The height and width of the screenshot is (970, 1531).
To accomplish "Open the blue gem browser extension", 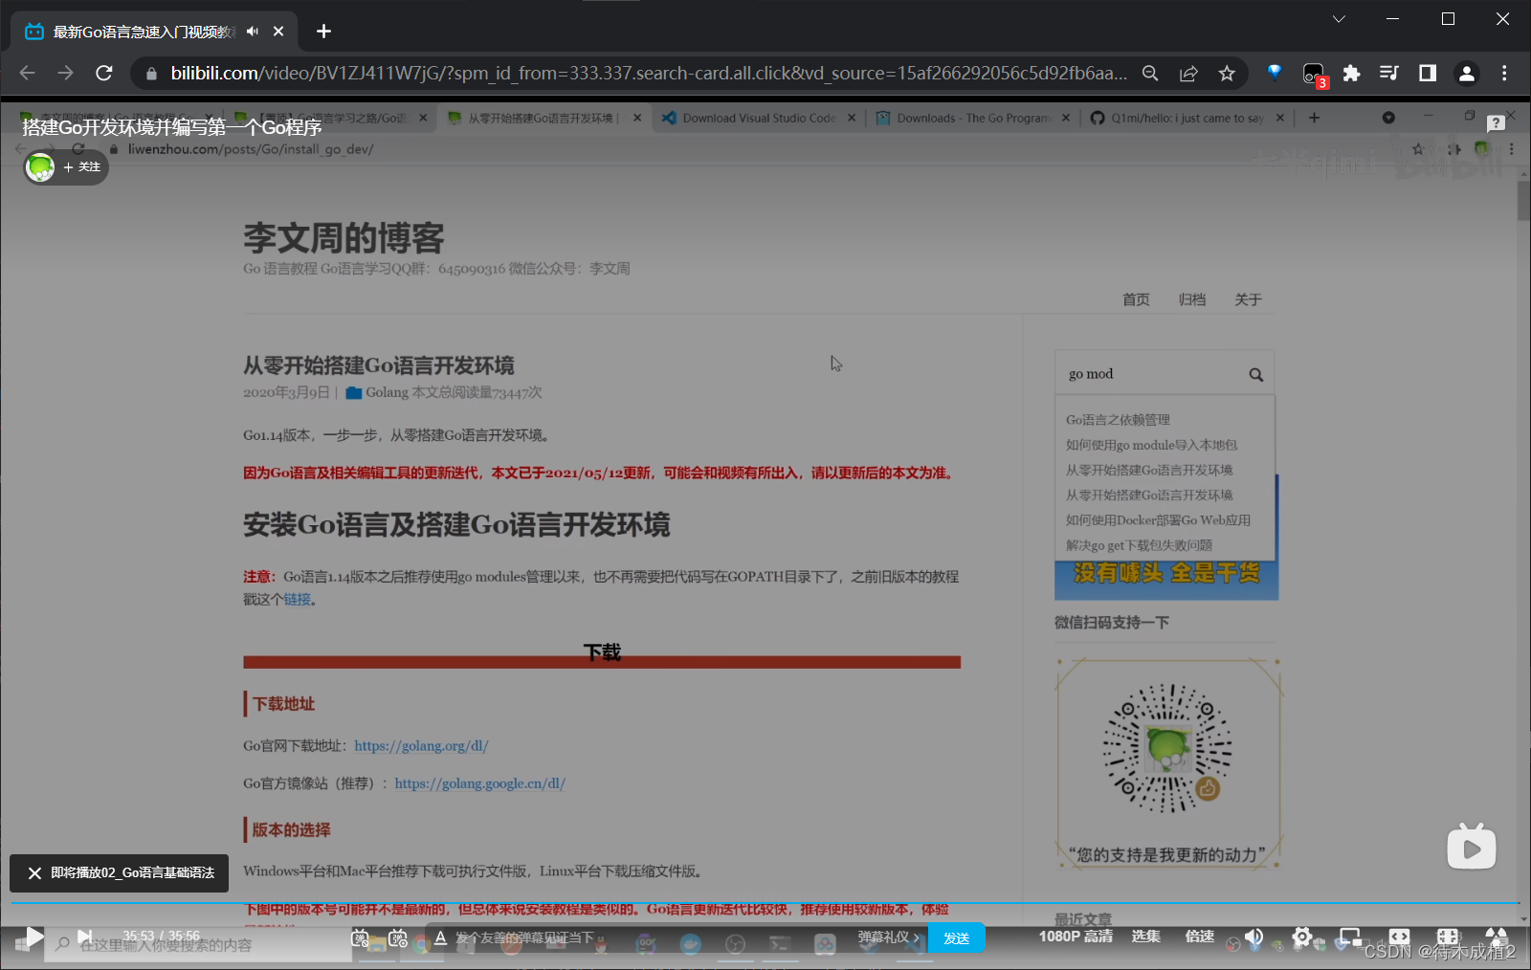I will 1275,72.
